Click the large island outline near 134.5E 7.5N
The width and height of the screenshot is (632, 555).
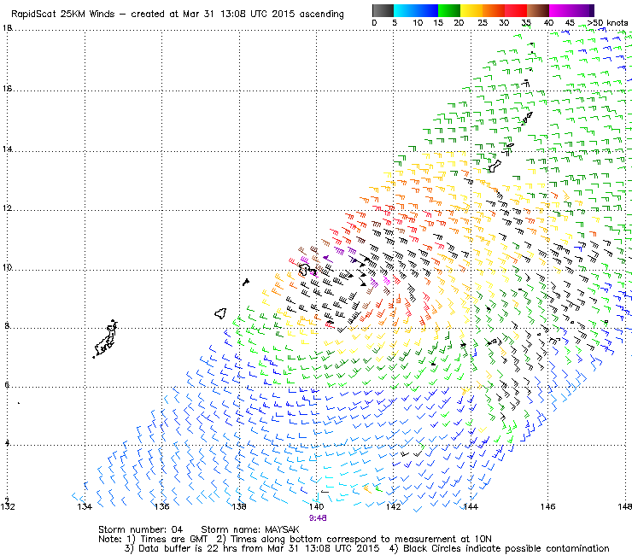pyautogui.click(x=106, y=339)
